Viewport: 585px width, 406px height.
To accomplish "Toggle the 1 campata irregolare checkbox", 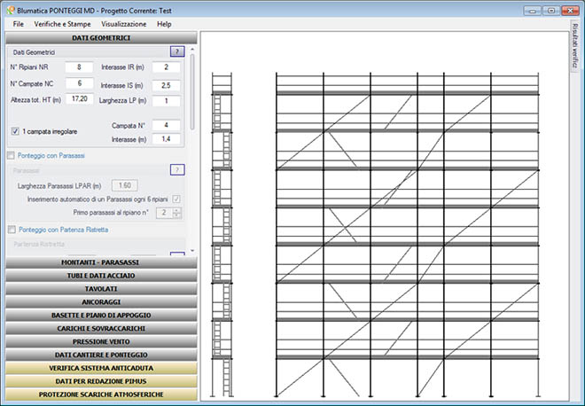I will pos(15,131).
